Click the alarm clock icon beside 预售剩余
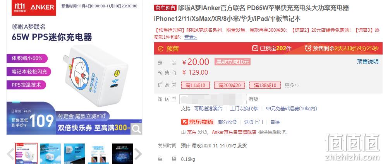 pyautogui.click(x=308, y=48)
